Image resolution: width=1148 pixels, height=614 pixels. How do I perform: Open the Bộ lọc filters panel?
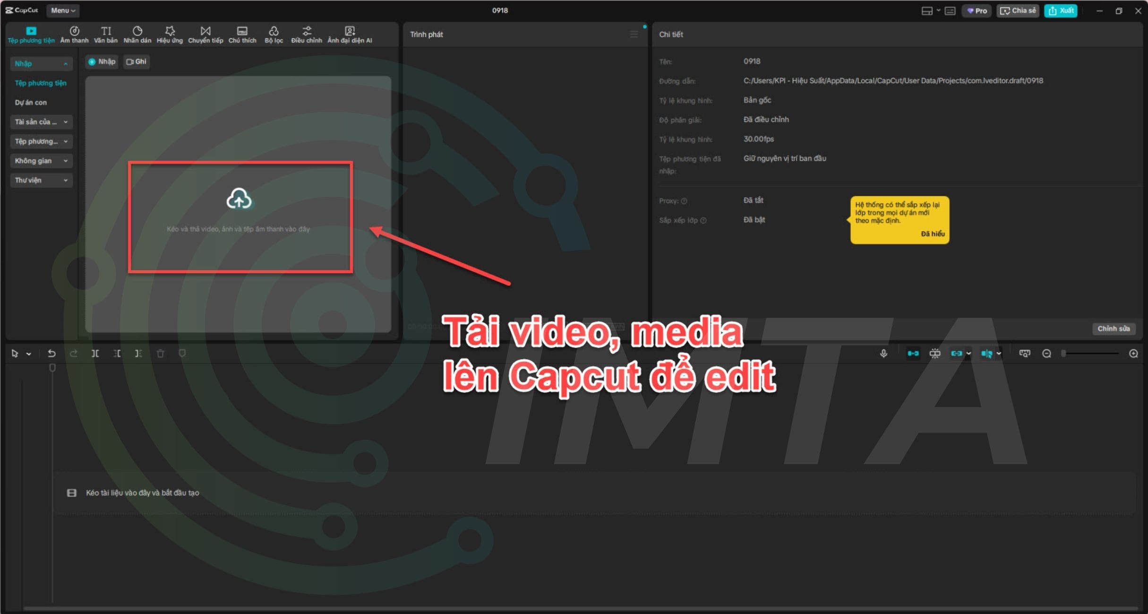[274, 33]
